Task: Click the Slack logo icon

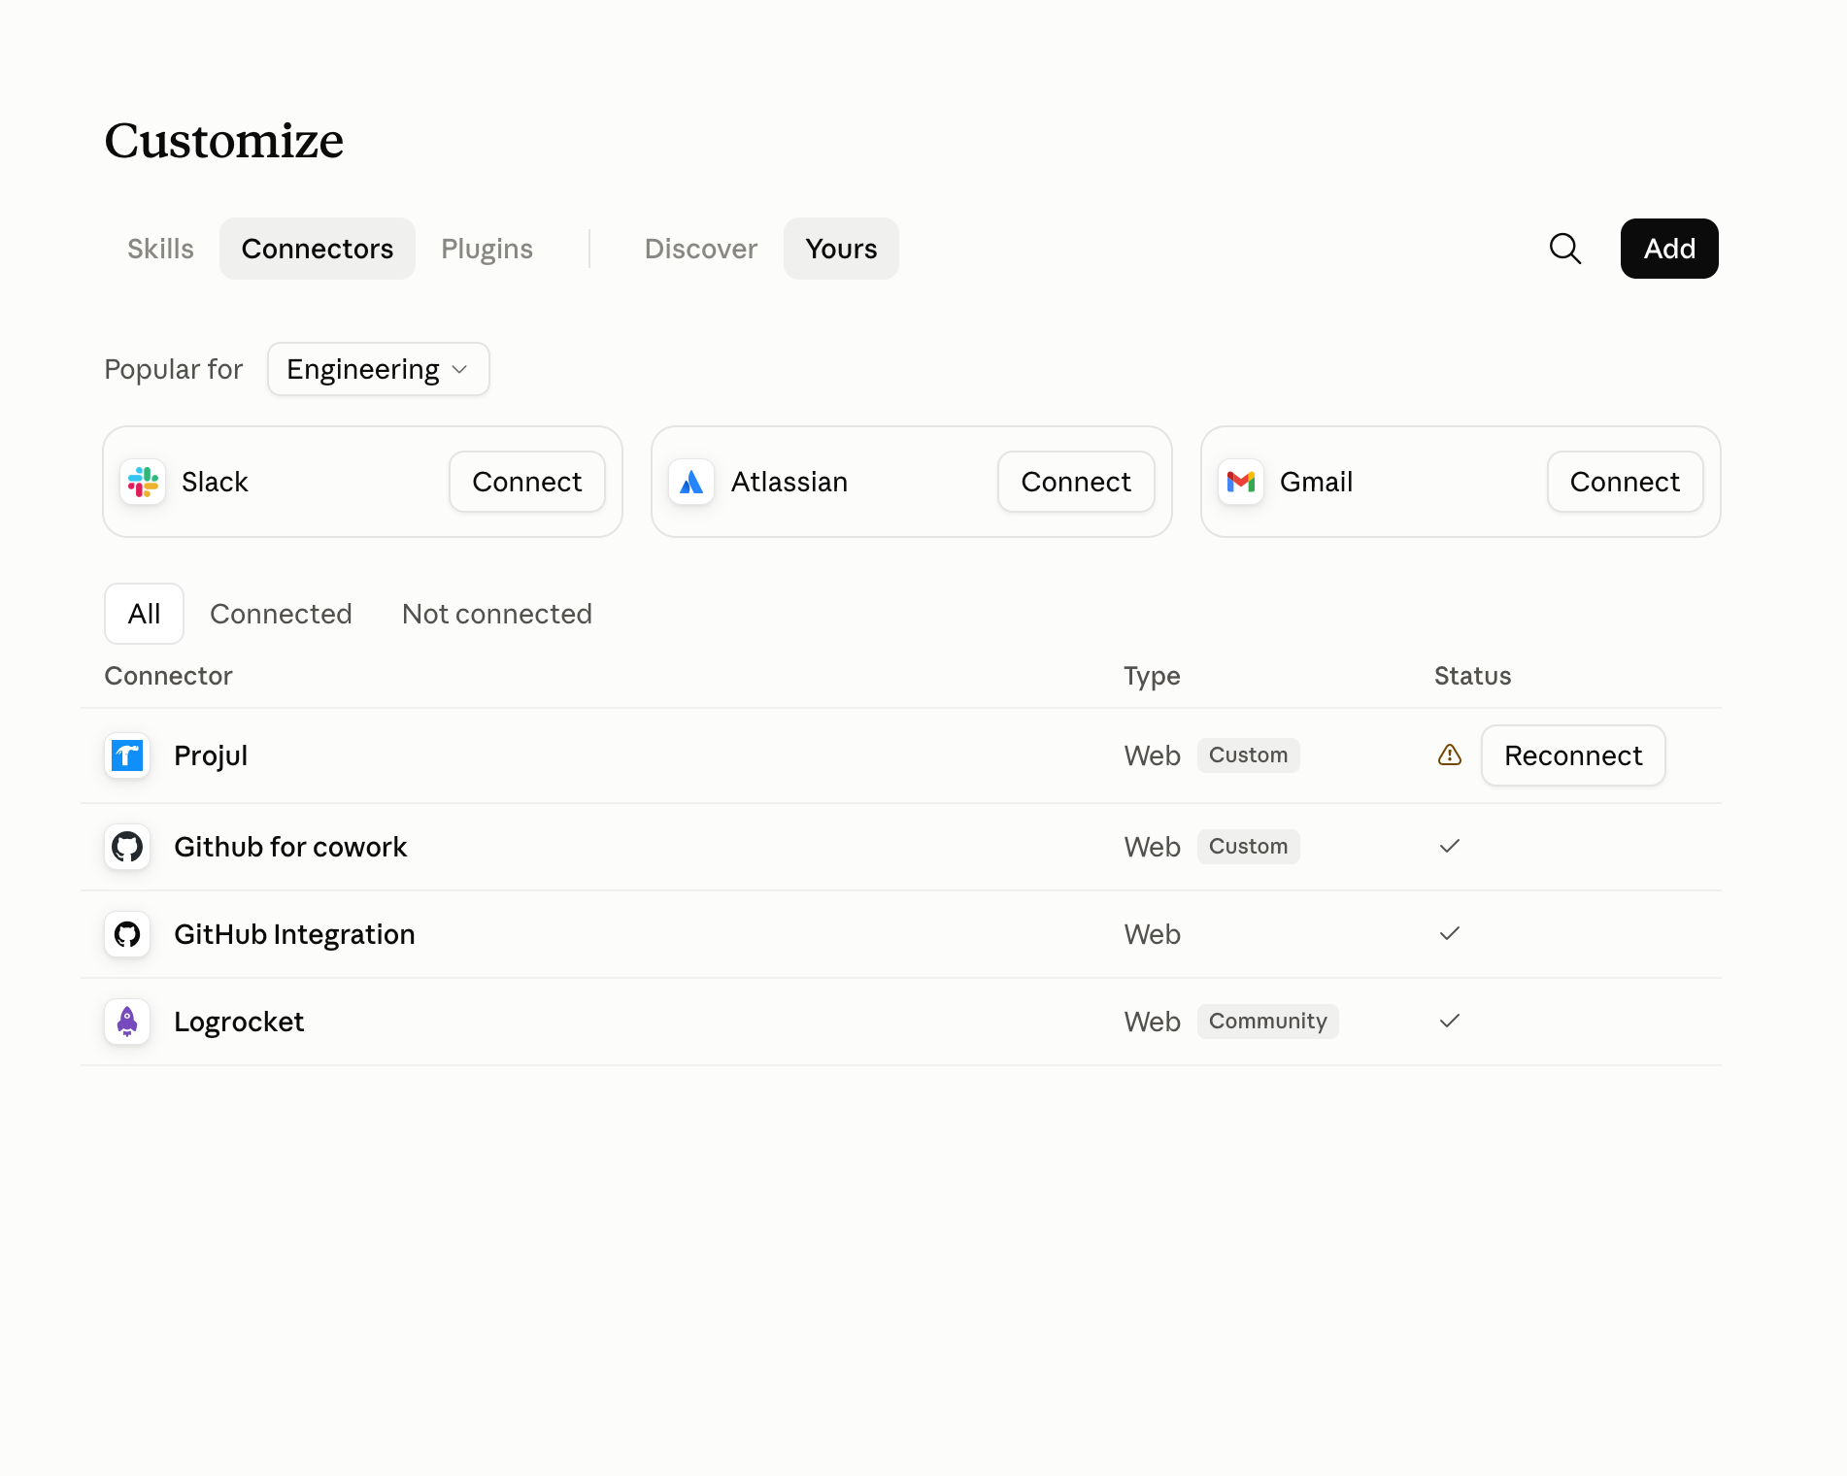Action: (x=143, y=482)
